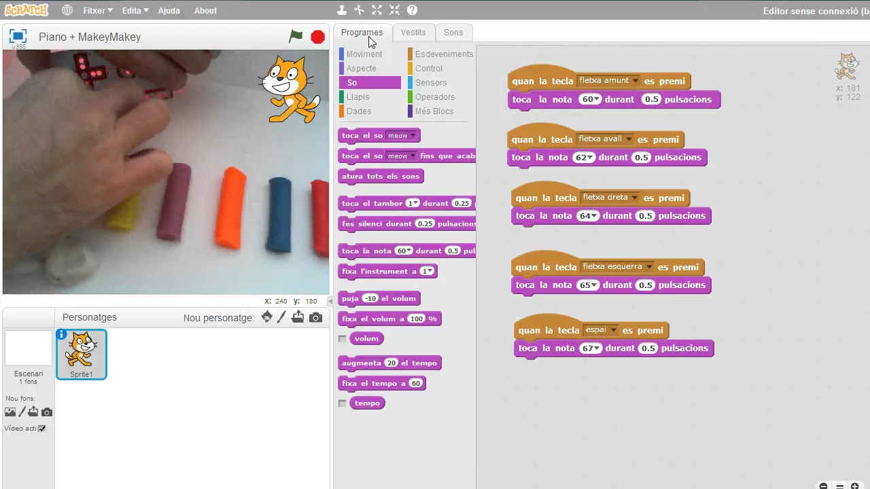
Task: Click the puja -10 volume value
Action: click(x=370, y=298)
